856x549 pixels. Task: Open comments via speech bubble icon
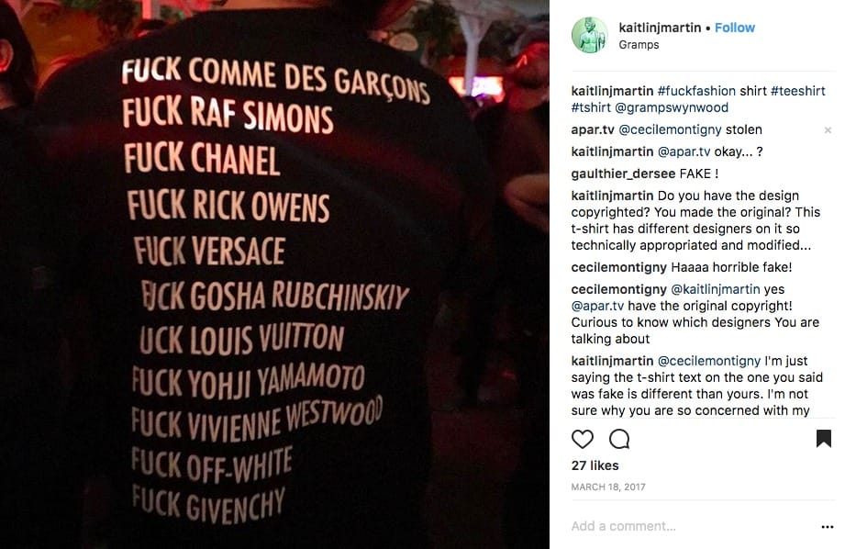619,439
